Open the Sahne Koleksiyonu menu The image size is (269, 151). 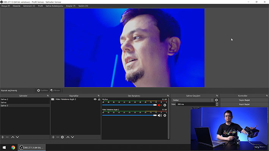54,6
